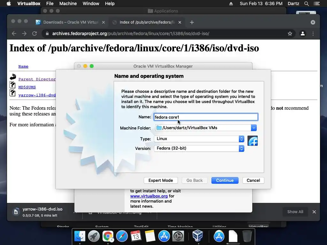Screen dimensions: 327x245
Task: Open the blank document stack in the dock
Action: [x=233, y=236]
